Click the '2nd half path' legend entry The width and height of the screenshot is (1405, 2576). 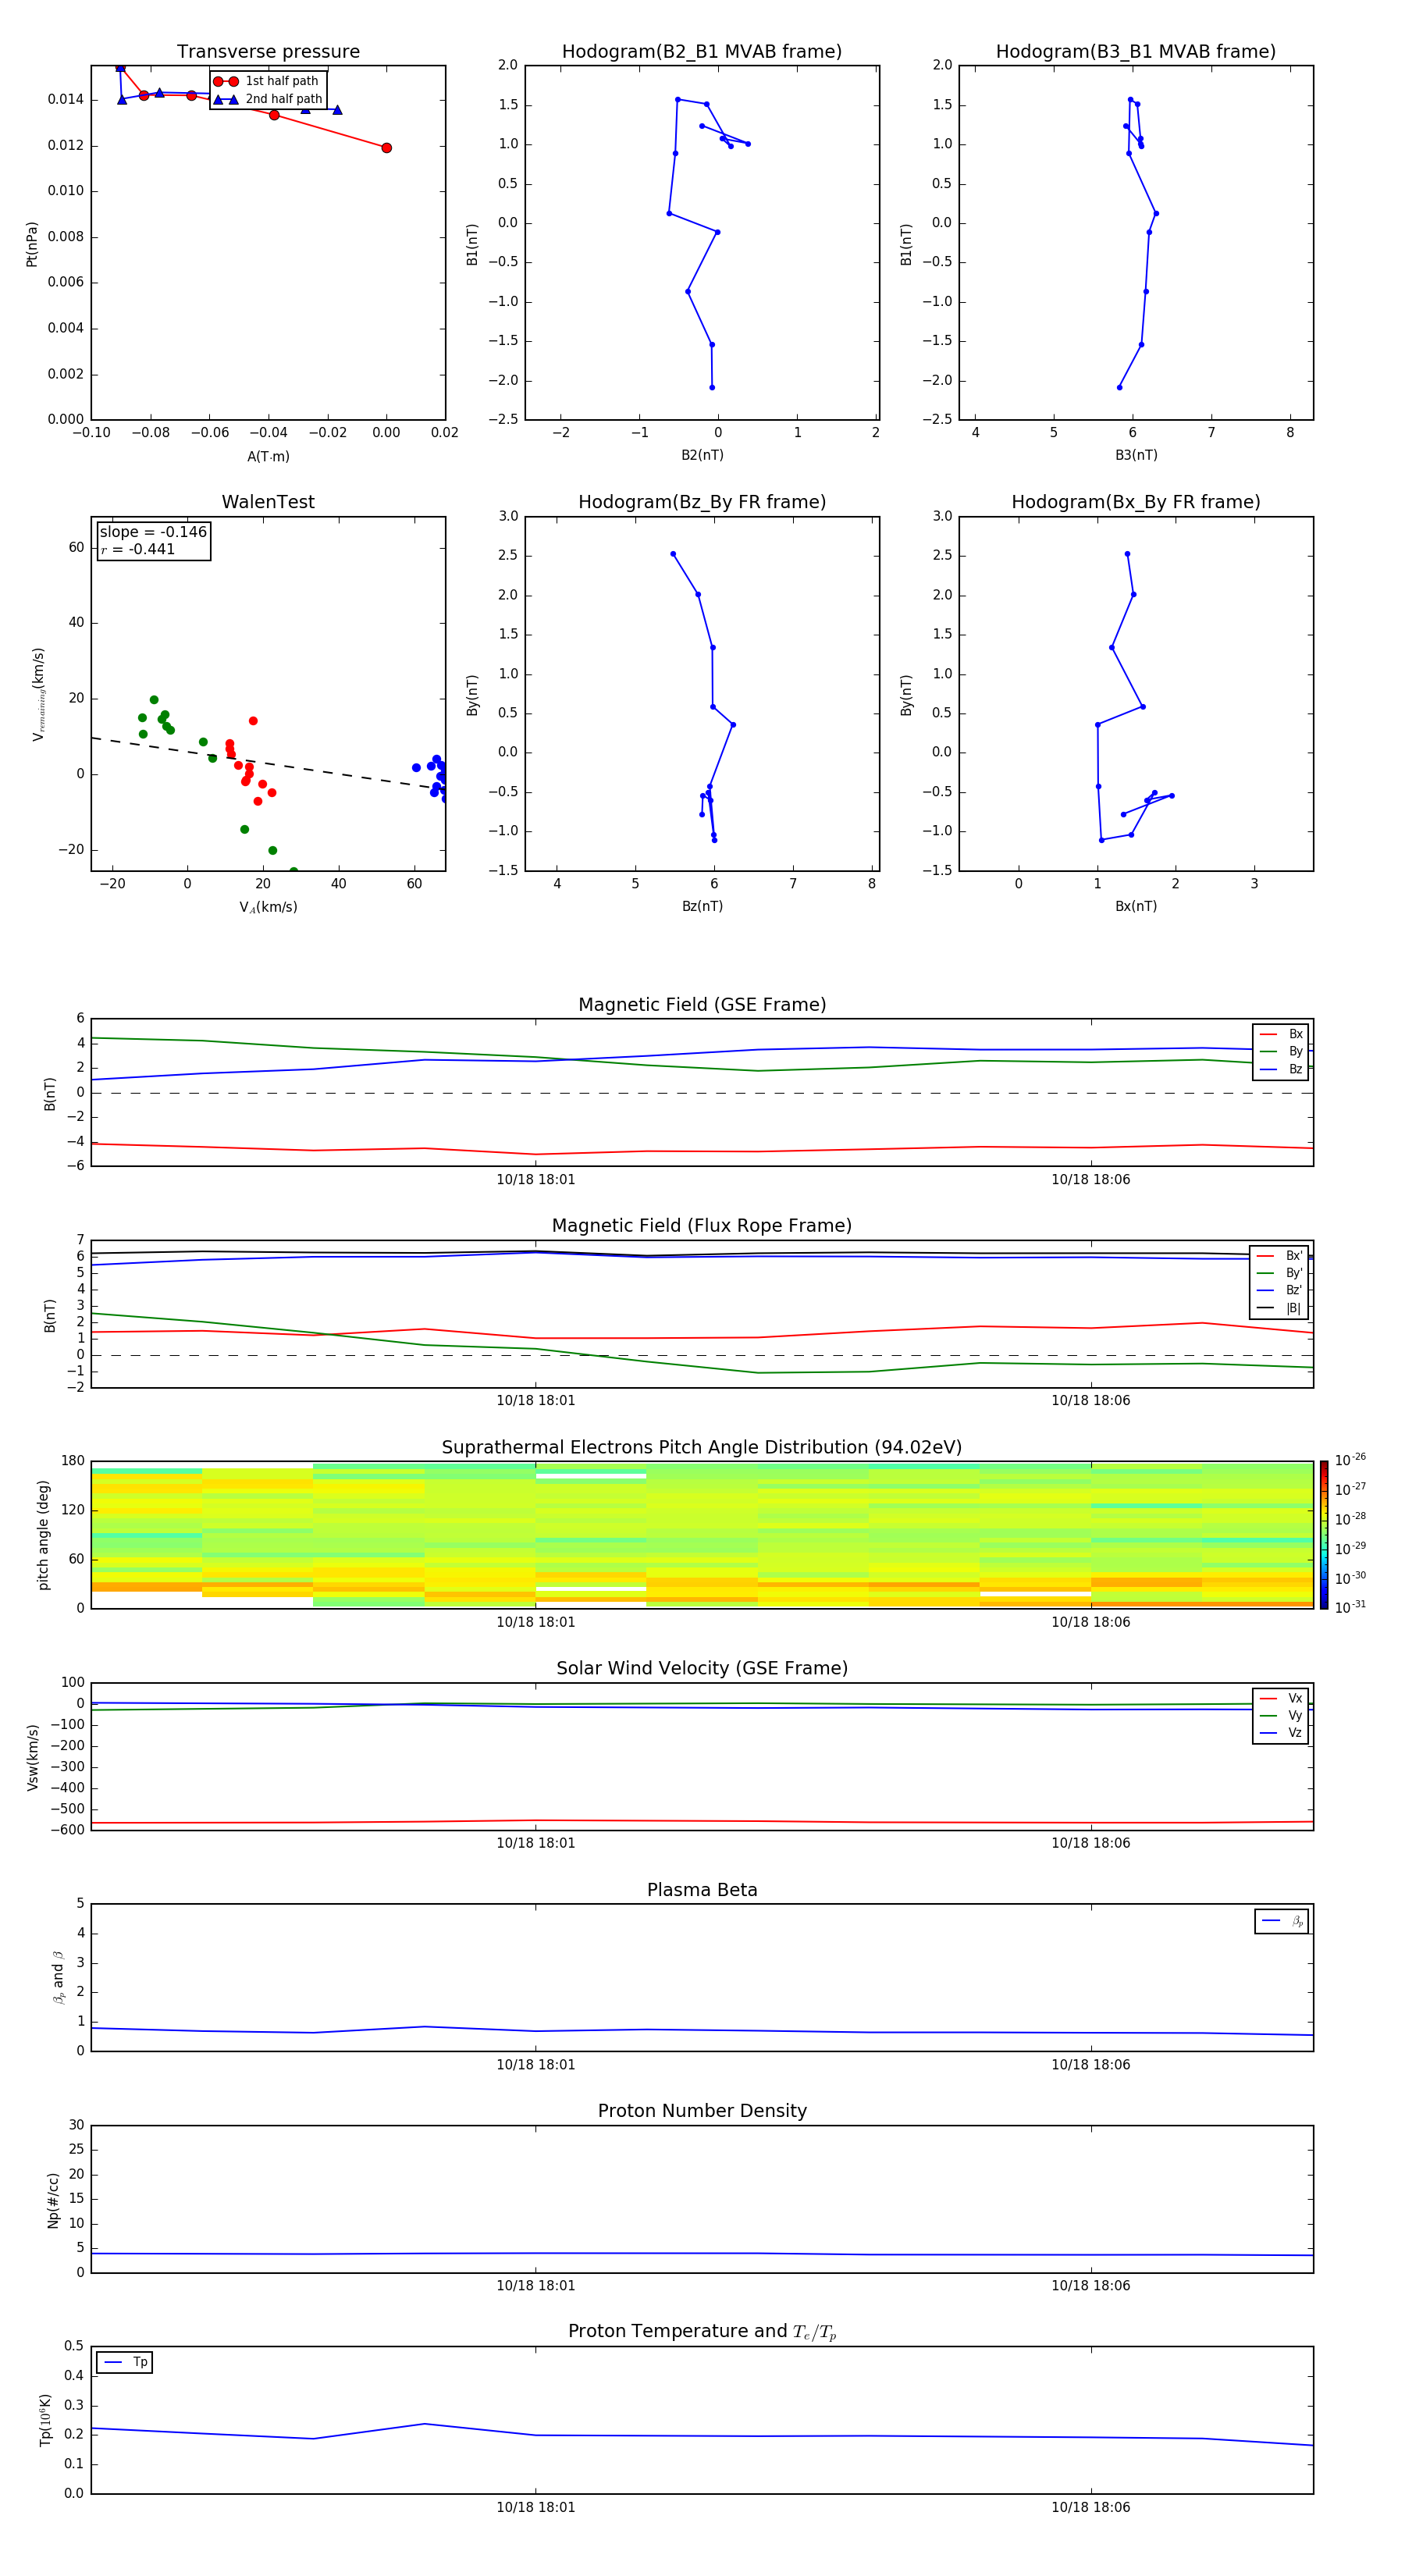coord(268,99)
